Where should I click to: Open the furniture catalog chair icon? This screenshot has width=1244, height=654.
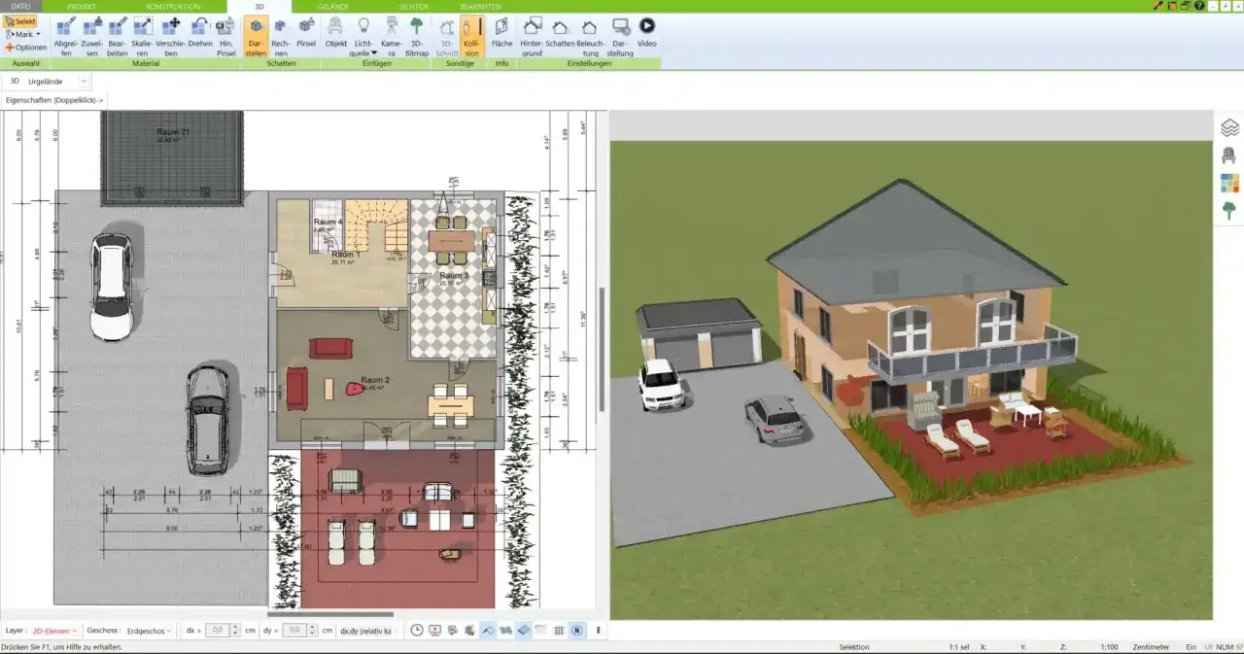(1229, 155)
